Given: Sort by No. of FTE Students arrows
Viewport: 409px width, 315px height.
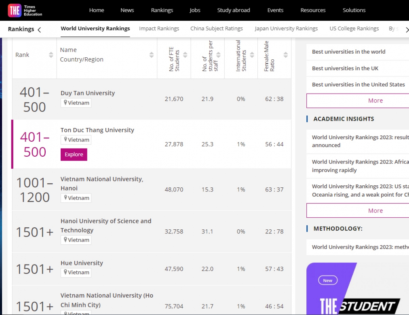Looking at the screenshot, I should [185, 55].
